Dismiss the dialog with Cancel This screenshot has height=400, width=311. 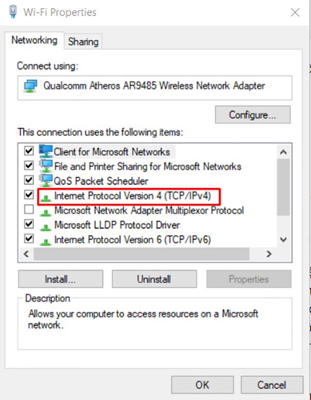[x=272, y=385]
